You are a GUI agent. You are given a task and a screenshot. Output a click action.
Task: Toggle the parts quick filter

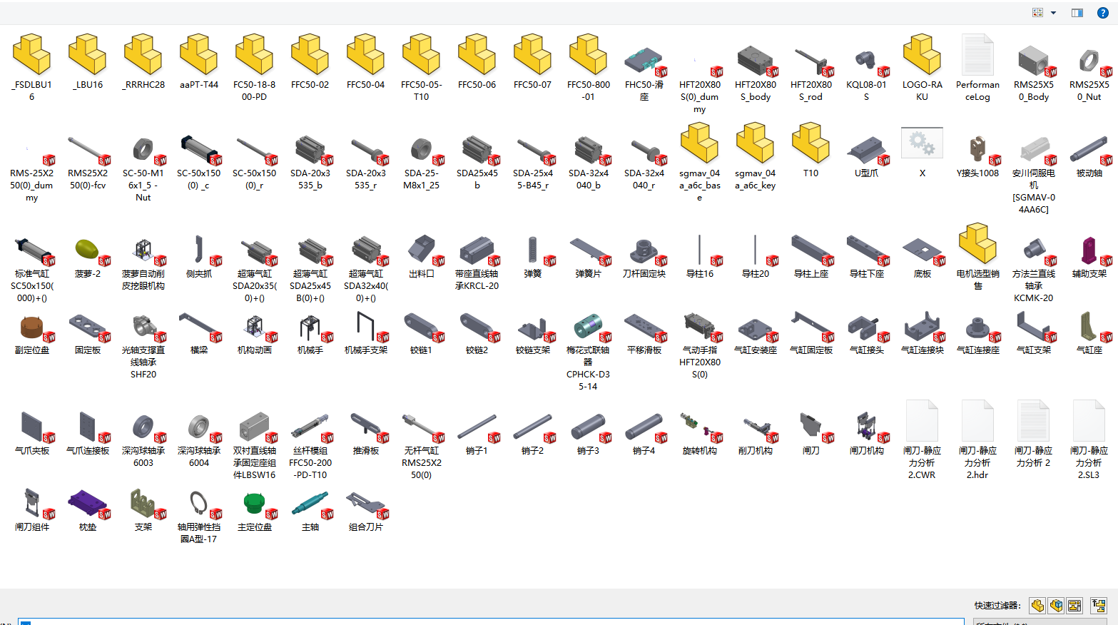pos(1037,606)
